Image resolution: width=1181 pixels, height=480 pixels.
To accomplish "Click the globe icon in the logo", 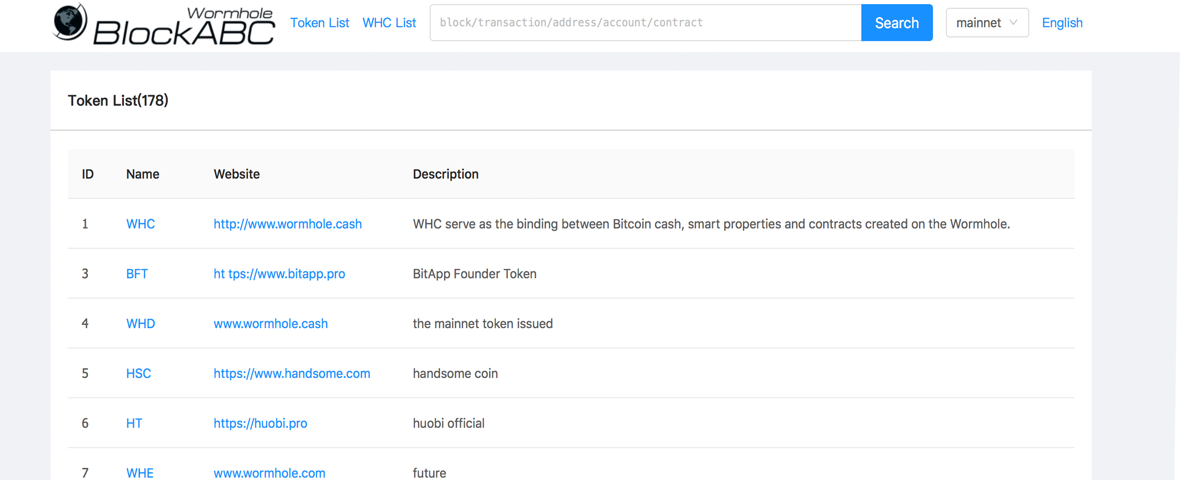I will [69, 23].
